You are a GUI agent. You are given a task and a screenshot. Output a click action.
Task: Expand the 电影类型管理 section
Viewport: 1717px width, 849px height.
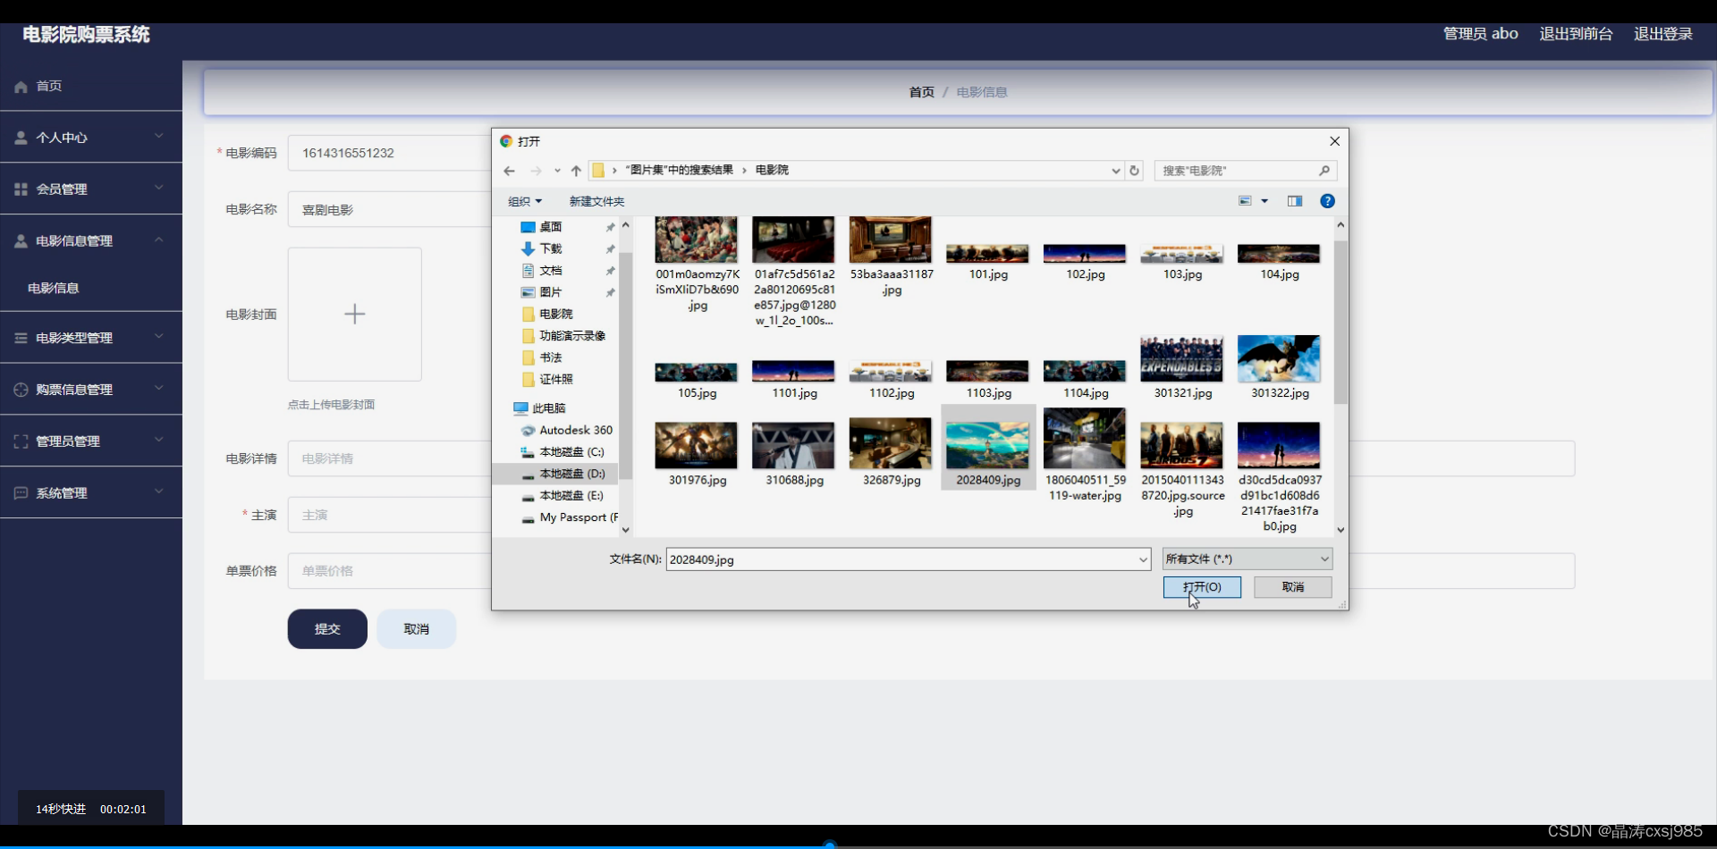[x=159, y=337]
